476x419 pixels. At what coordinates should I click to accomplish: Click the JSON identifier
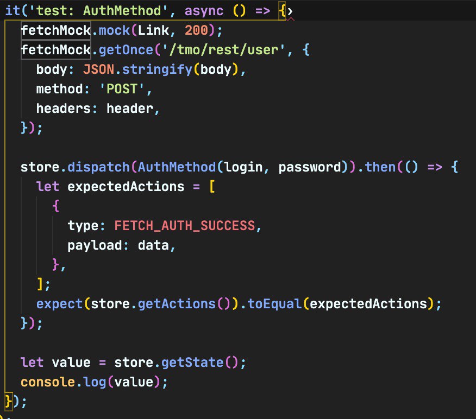pyautogui.click(x=99, y=69)
